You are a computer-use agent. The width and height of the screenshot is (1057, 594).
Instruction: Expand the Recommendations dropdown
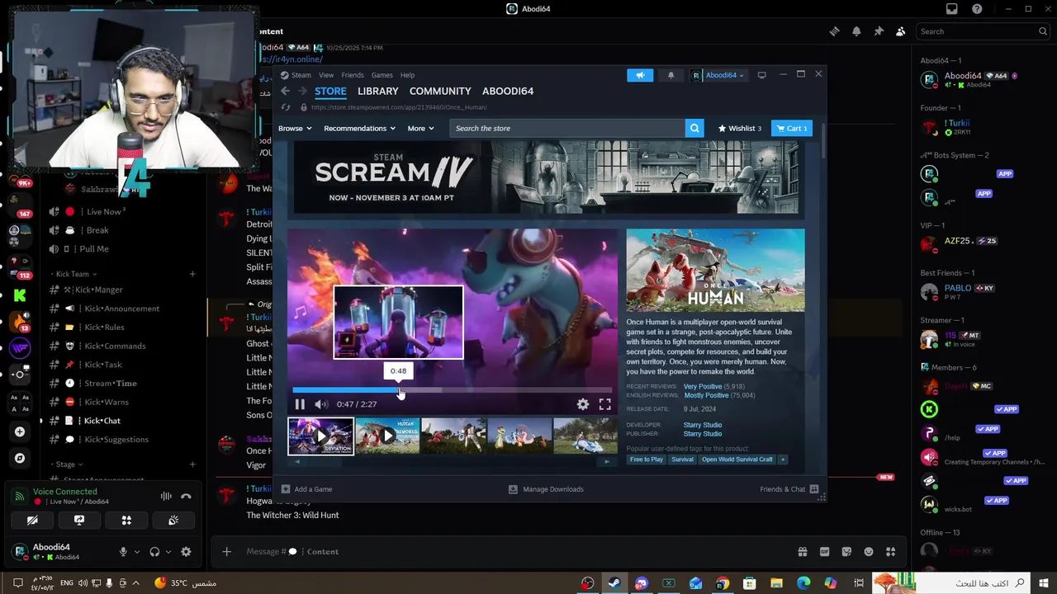coord(359,128)
